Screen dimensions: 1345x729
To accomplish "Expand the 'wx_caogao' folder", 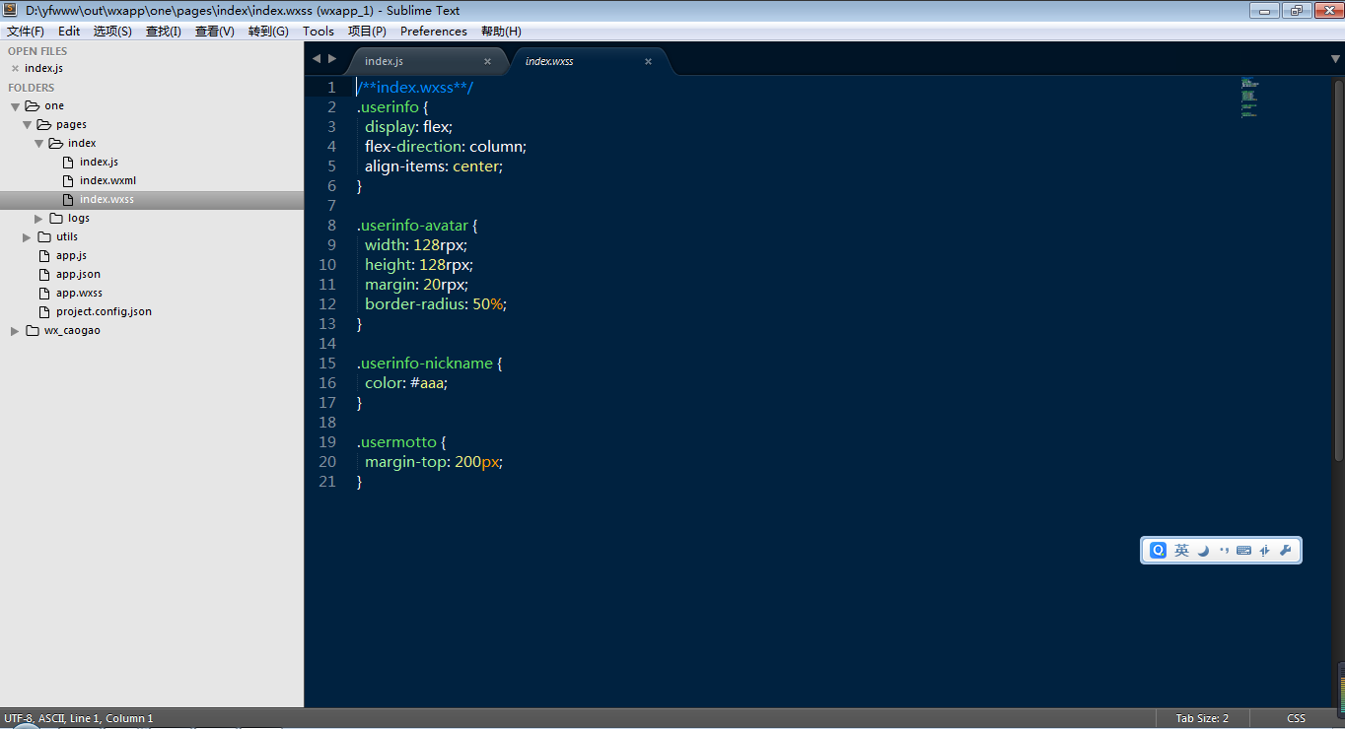I will (x=15, y=331).
